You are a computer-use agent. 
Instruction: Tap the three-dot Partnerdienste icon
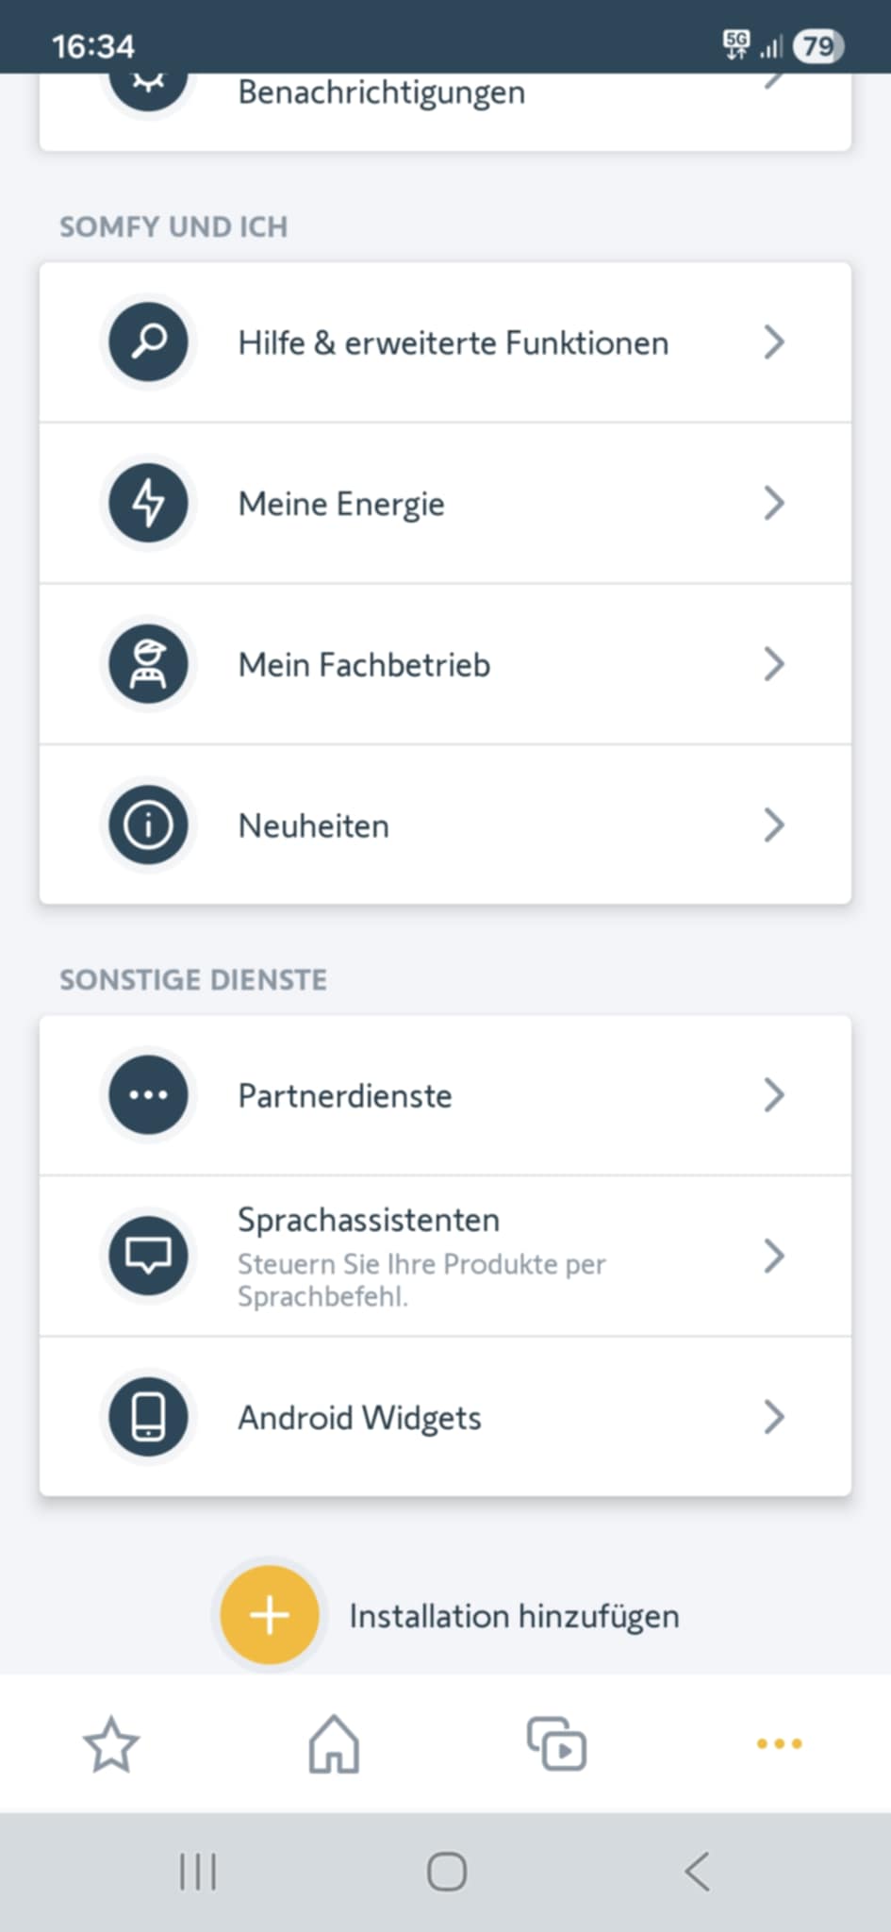pyautogui.click(x=148, y=1095)
